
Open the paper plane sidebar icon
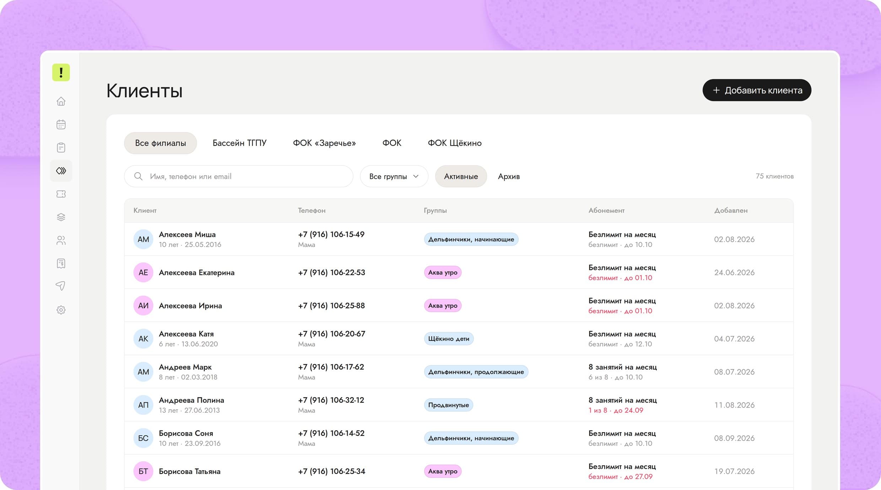(x=61, y=286)
